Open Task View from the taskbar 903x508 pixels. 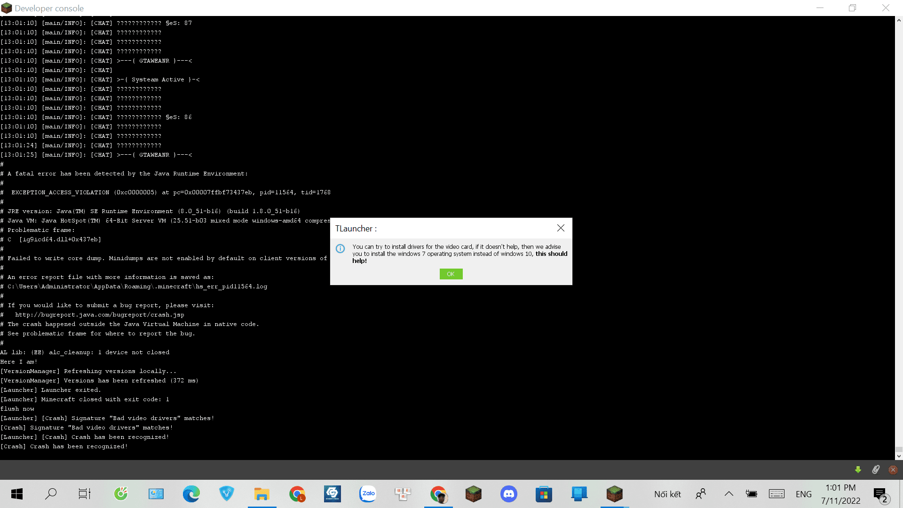pyautogui.click(x=85, y=494)
